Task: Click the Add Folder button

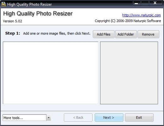Action: (x=126, y=34)
